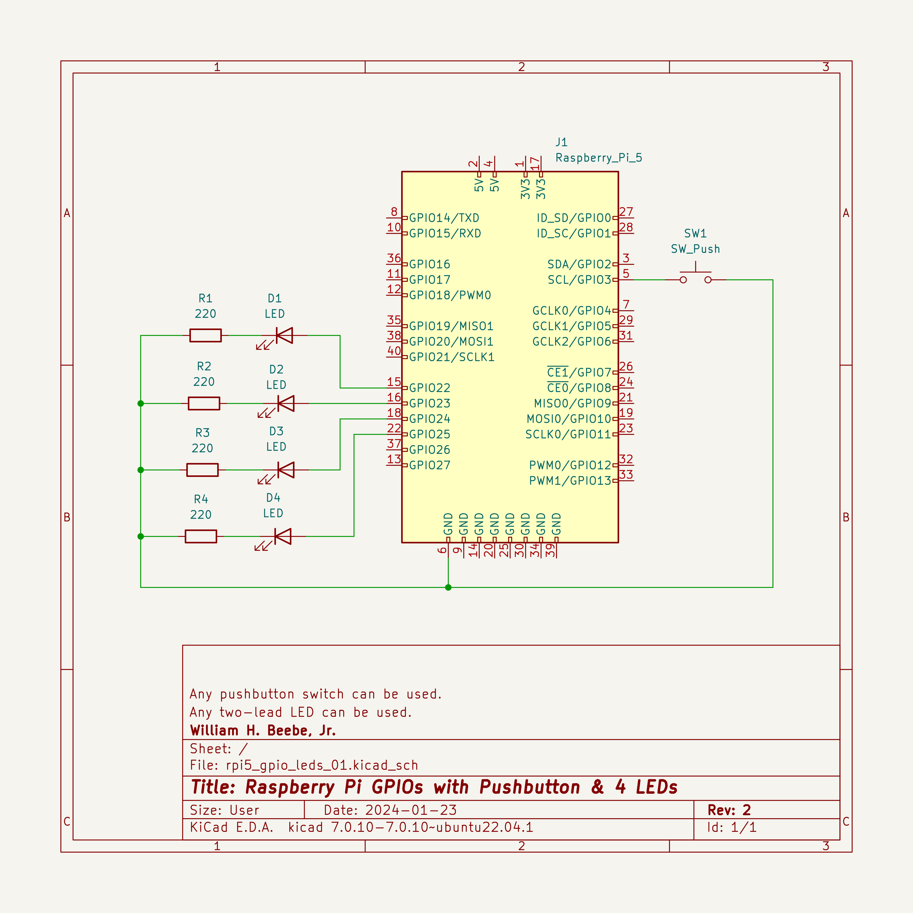Select the R1 resistor symbol
Image resolution: width=913 pixels, height=913 pixels.
(206, 335)
